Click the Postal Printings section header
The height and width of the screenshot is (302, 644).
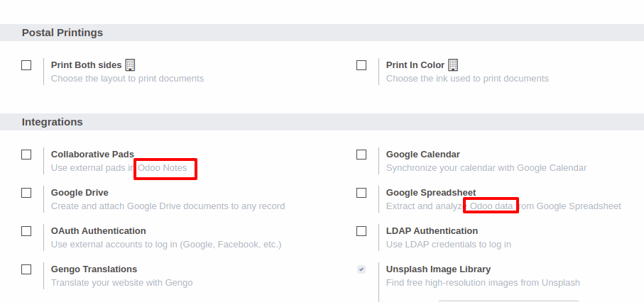point(62,33)
